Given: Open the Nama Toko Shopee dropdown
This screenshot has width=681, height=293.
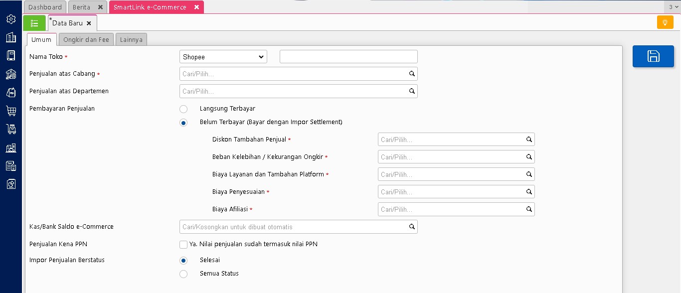Looking at the screenshot, I should 223,57.
